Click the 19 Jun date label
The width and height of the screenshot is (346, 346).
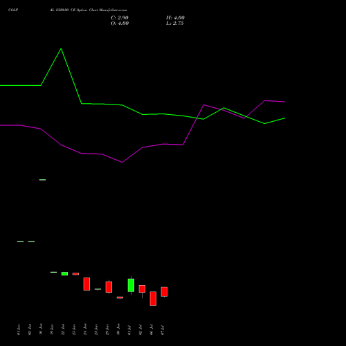[x=52, y=329]
